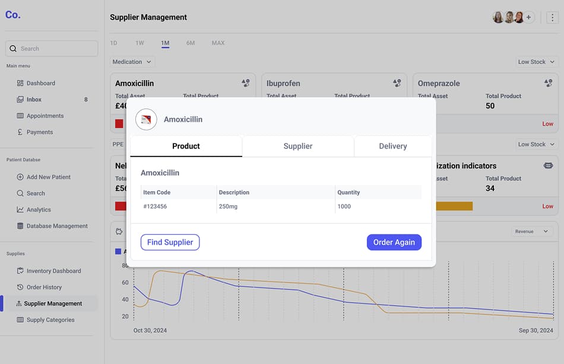Click inside the sidebar search field
This screenshot has width=564, height=364.
click(x=52, y=48)
